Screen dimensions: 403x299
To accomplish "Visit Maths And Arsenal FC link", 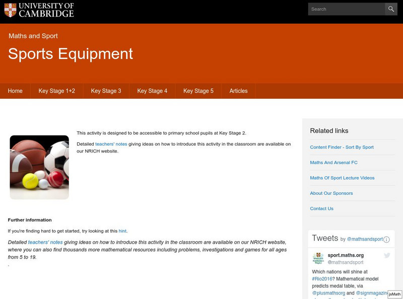I will (x=333, y=163).
